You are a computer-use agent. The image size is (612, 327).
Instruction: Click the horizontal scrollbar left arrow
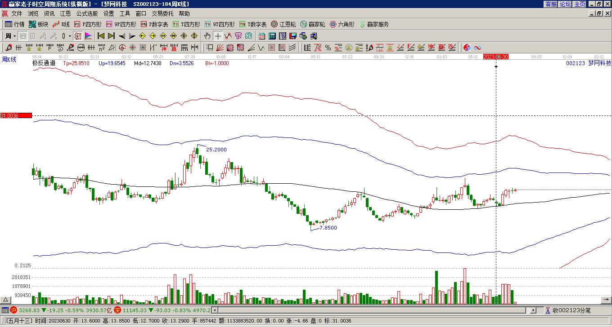point(215,310)
